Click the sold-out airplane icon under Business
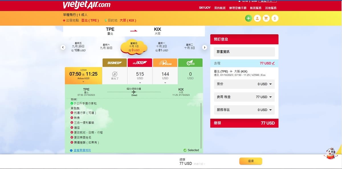This screenshot has height=169, width=342. 115,74
